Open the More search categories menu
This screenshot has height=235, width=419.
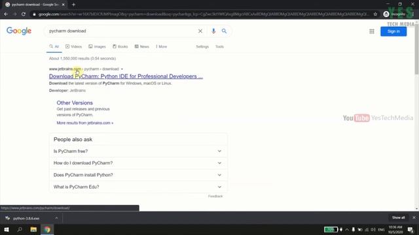tap(161, 46)
